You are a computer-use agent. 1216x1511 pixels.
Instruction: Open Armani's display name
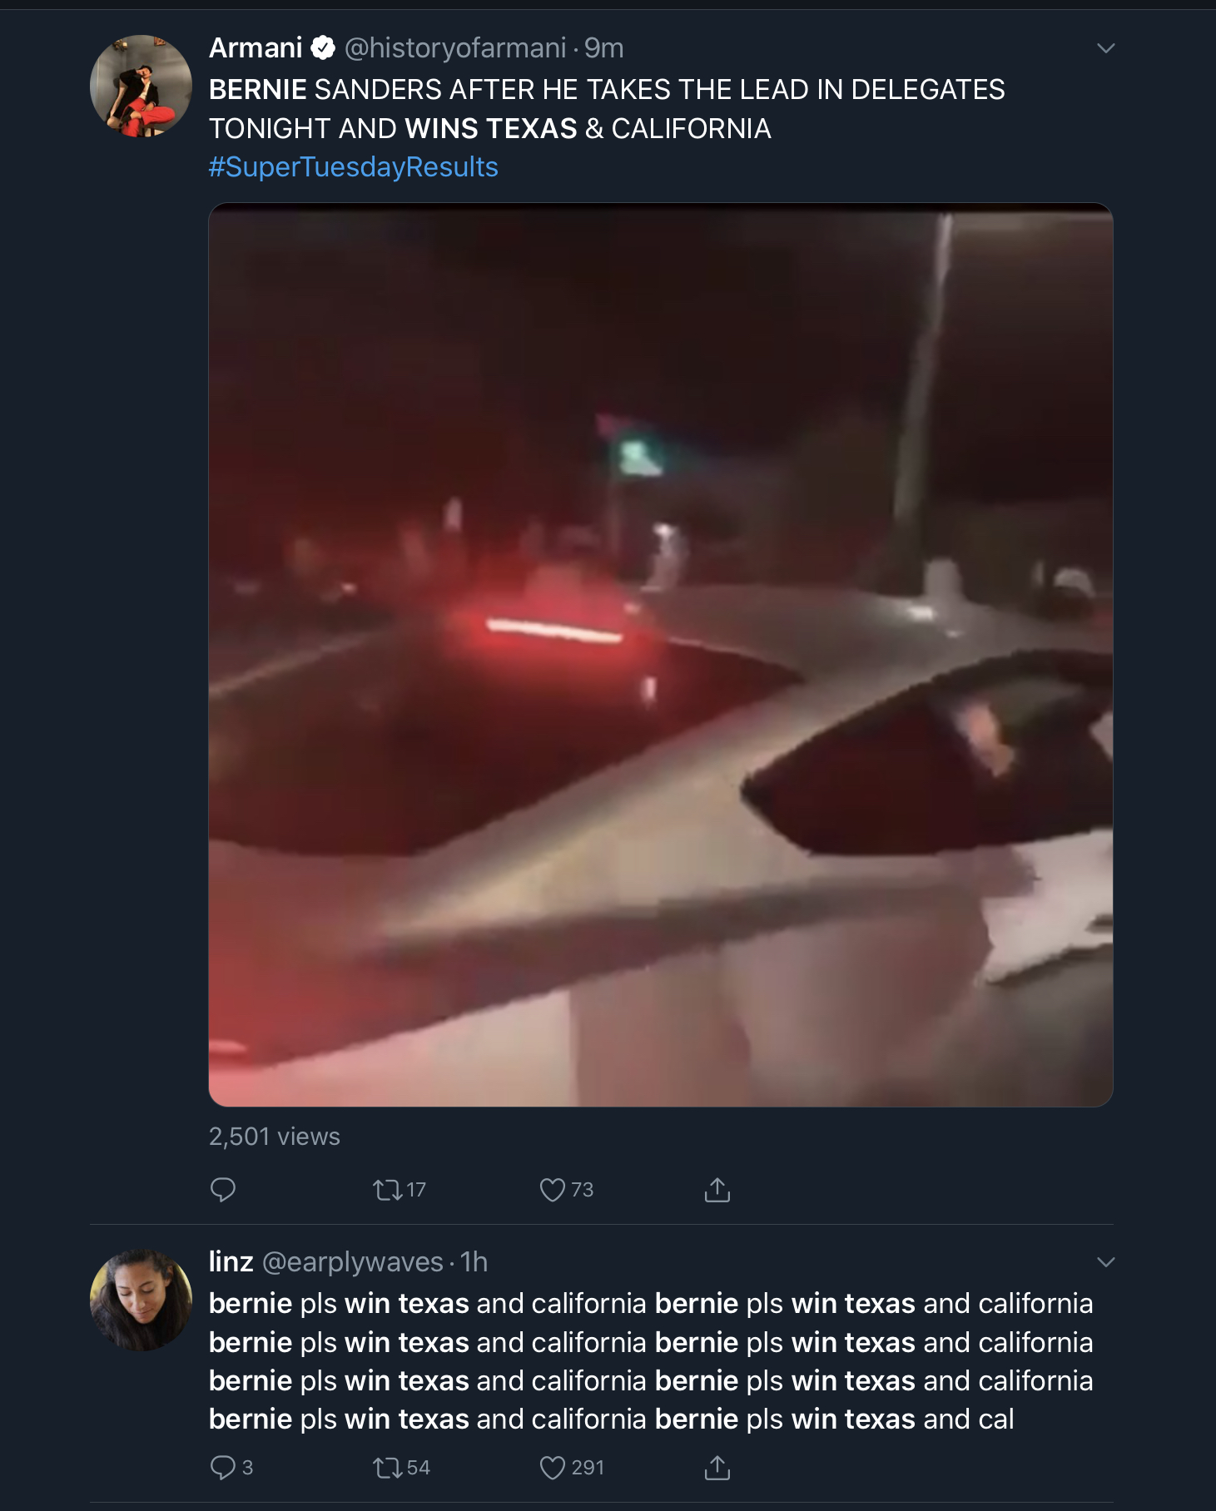256,48
